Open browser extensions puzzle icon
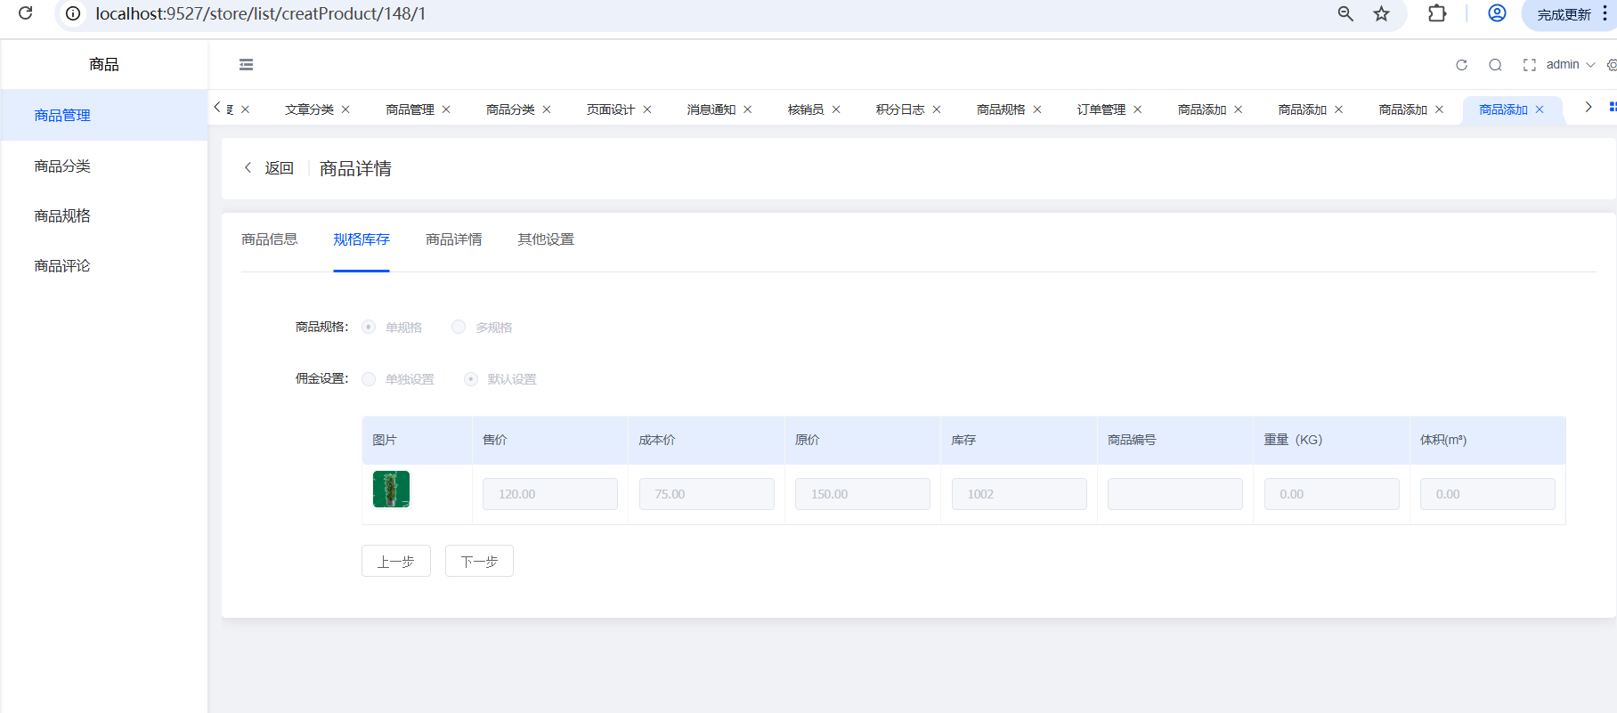This screenshot has height=713, width=1617. pos(1436,13)
